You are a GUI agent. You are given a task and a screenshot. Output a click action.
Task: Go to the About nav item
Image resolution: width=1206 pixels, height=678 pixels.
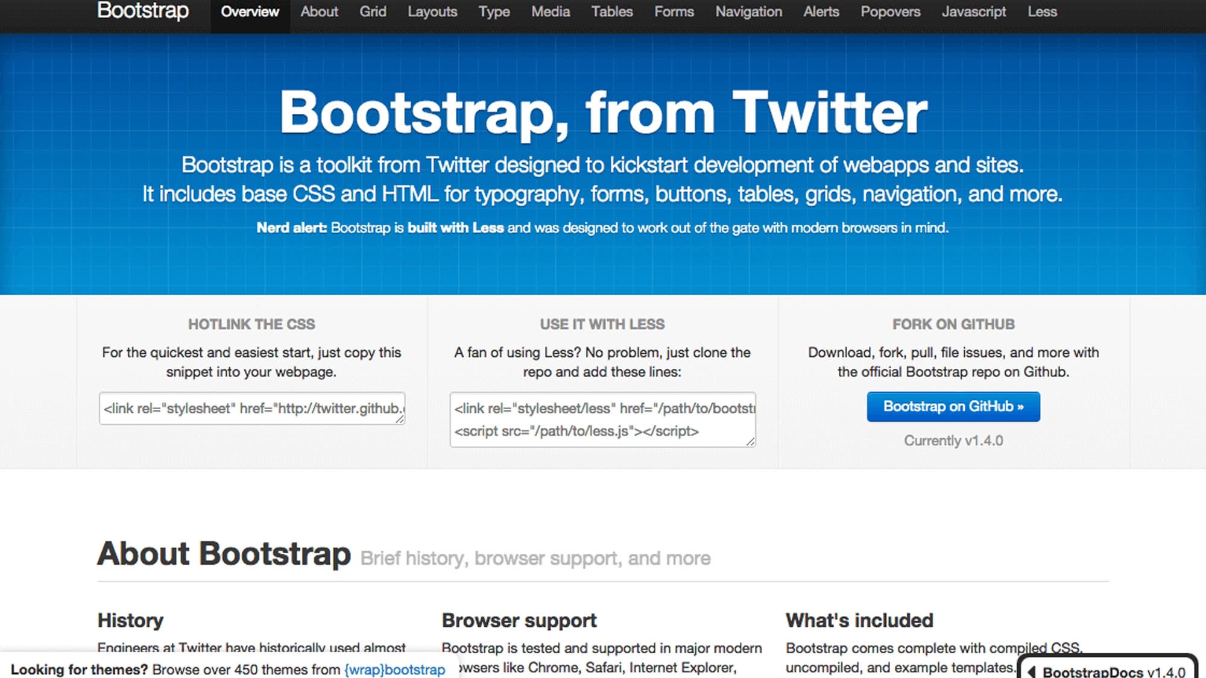319,12
